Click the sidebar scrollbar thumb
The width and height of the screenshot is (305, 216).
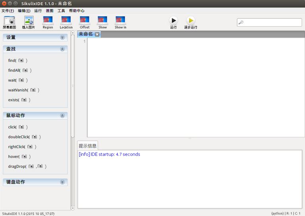click(x=73, y=86)
